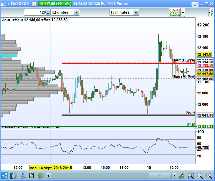Viewport: 215px width, 181px height.
Task: Open the on-screen keyboard shortcuts icon
Action: coord(195,4)
